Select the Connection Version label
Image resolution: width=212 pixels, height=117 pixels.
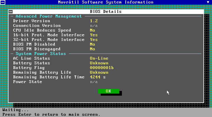37,26
